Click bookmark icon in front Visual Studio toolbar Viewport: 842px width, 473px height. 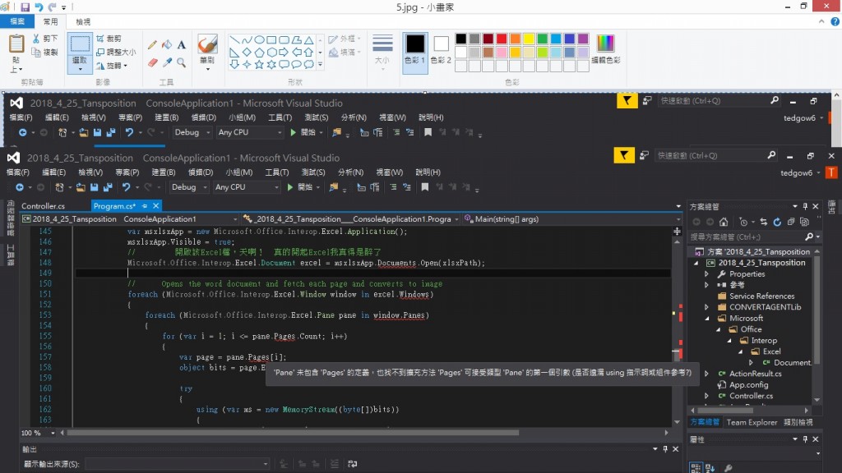425,187
